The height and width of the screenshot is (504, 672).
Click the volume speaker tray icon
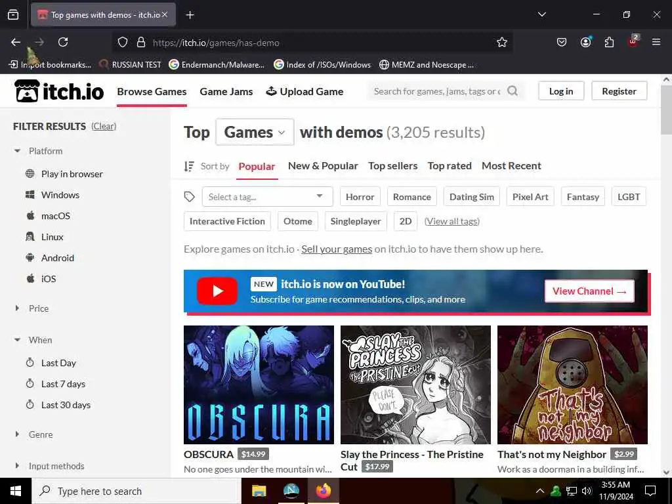coord(587,491)
